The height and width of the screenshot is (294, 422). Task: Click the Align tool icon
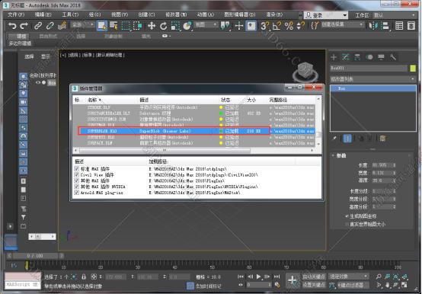click(x=385, y=26)
